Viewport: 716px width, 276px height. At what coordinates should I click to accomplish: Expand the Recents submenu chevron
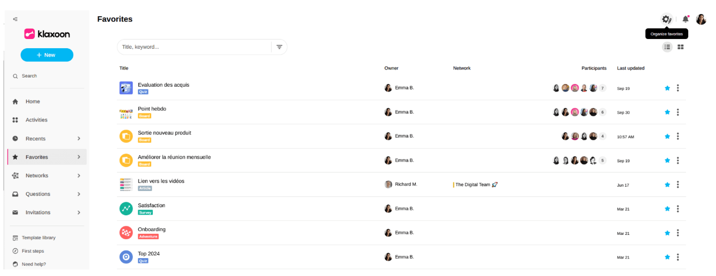click(79, 139)
